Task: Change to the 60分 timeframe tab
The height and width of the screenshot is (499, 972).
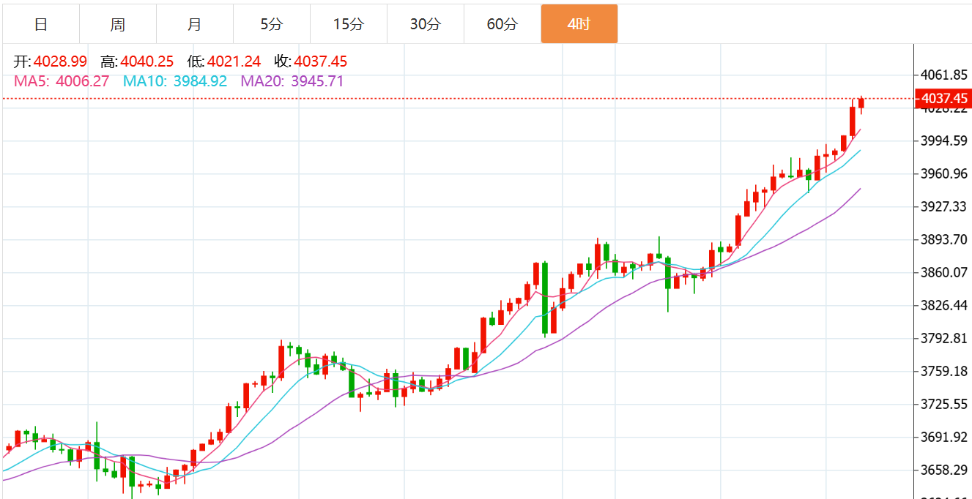Action: [x=502, y=24]
